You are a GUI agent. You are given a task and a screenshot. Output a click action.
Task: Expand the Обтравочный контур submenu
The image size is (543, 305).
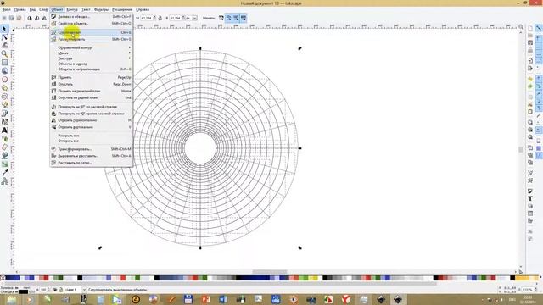(92, 47)
